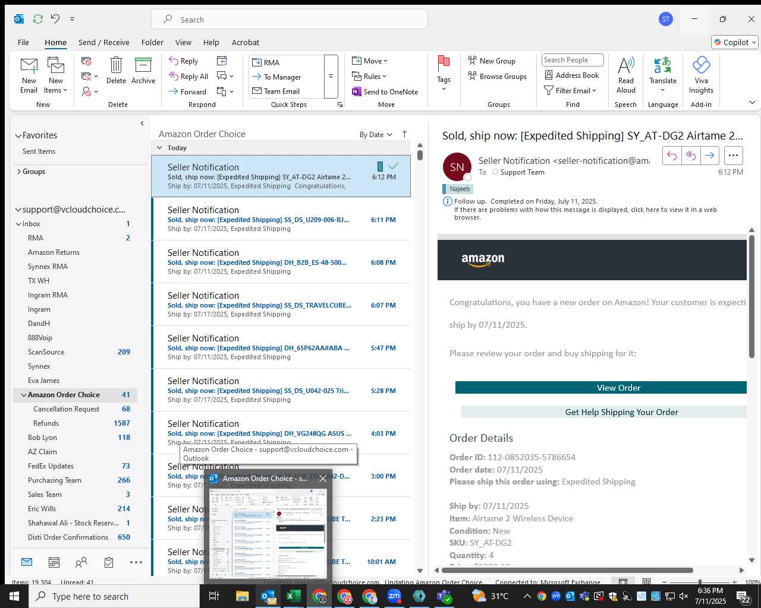Click the Windows Start button
This screenshot has height=608, width=761.
(x=14, y=596)
